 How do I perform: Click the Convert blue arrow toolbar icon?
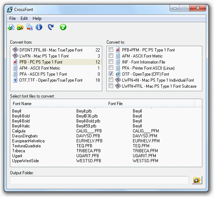coord(51,27)
